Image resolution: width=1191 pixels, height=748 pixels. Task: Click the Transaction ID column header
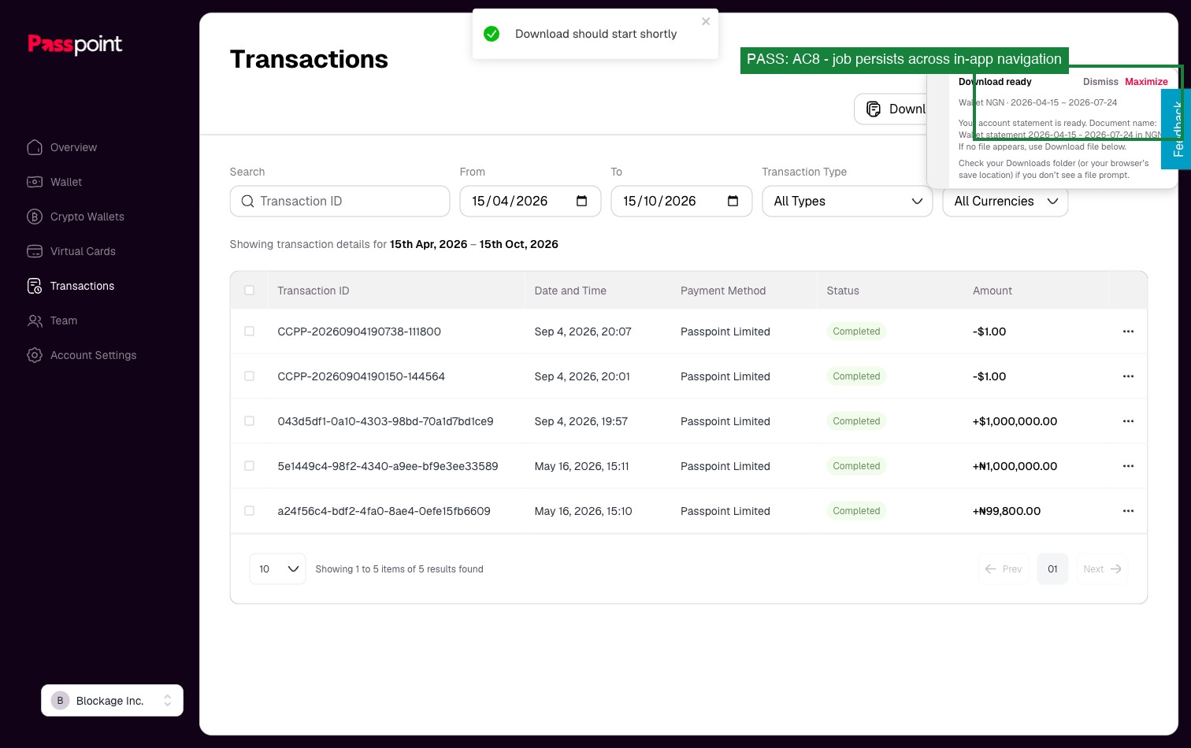pyautogui.click(x=314, y=291)
